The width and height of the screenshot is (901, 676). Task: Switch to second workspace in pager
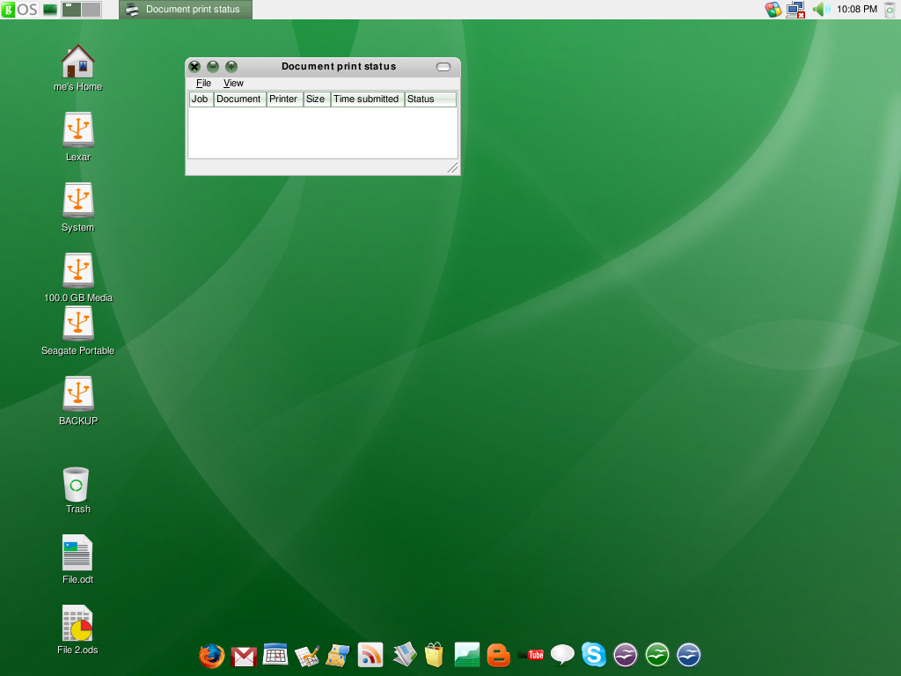[x=92, y=9]
